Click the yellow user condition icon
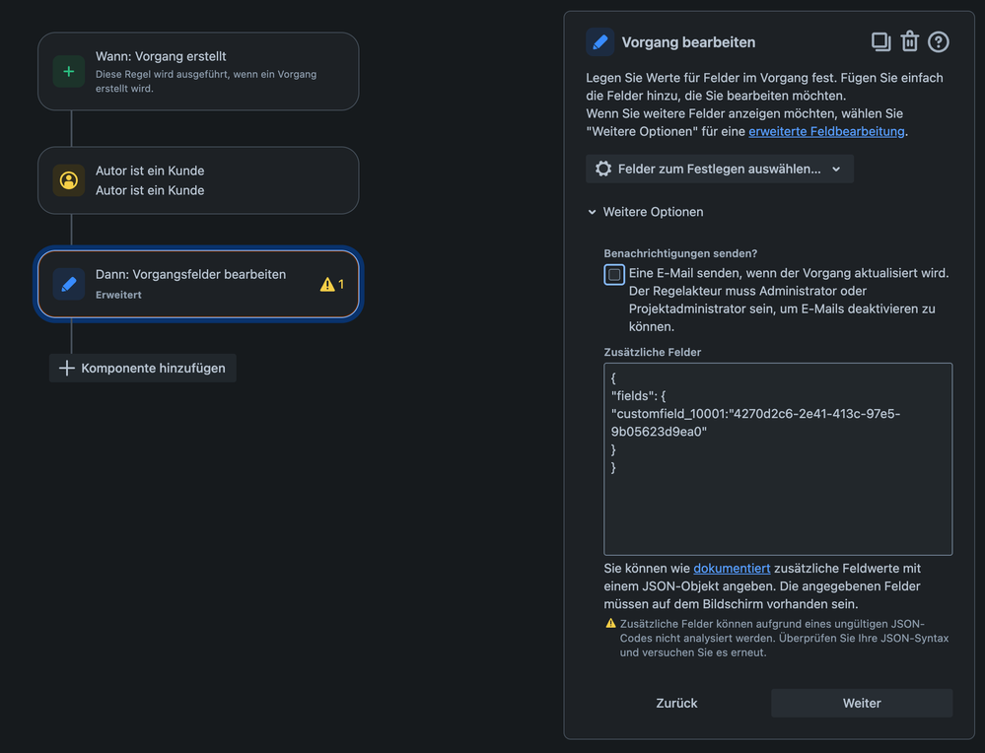Screen dimensions: 985x753 click(x=68, y=180)
